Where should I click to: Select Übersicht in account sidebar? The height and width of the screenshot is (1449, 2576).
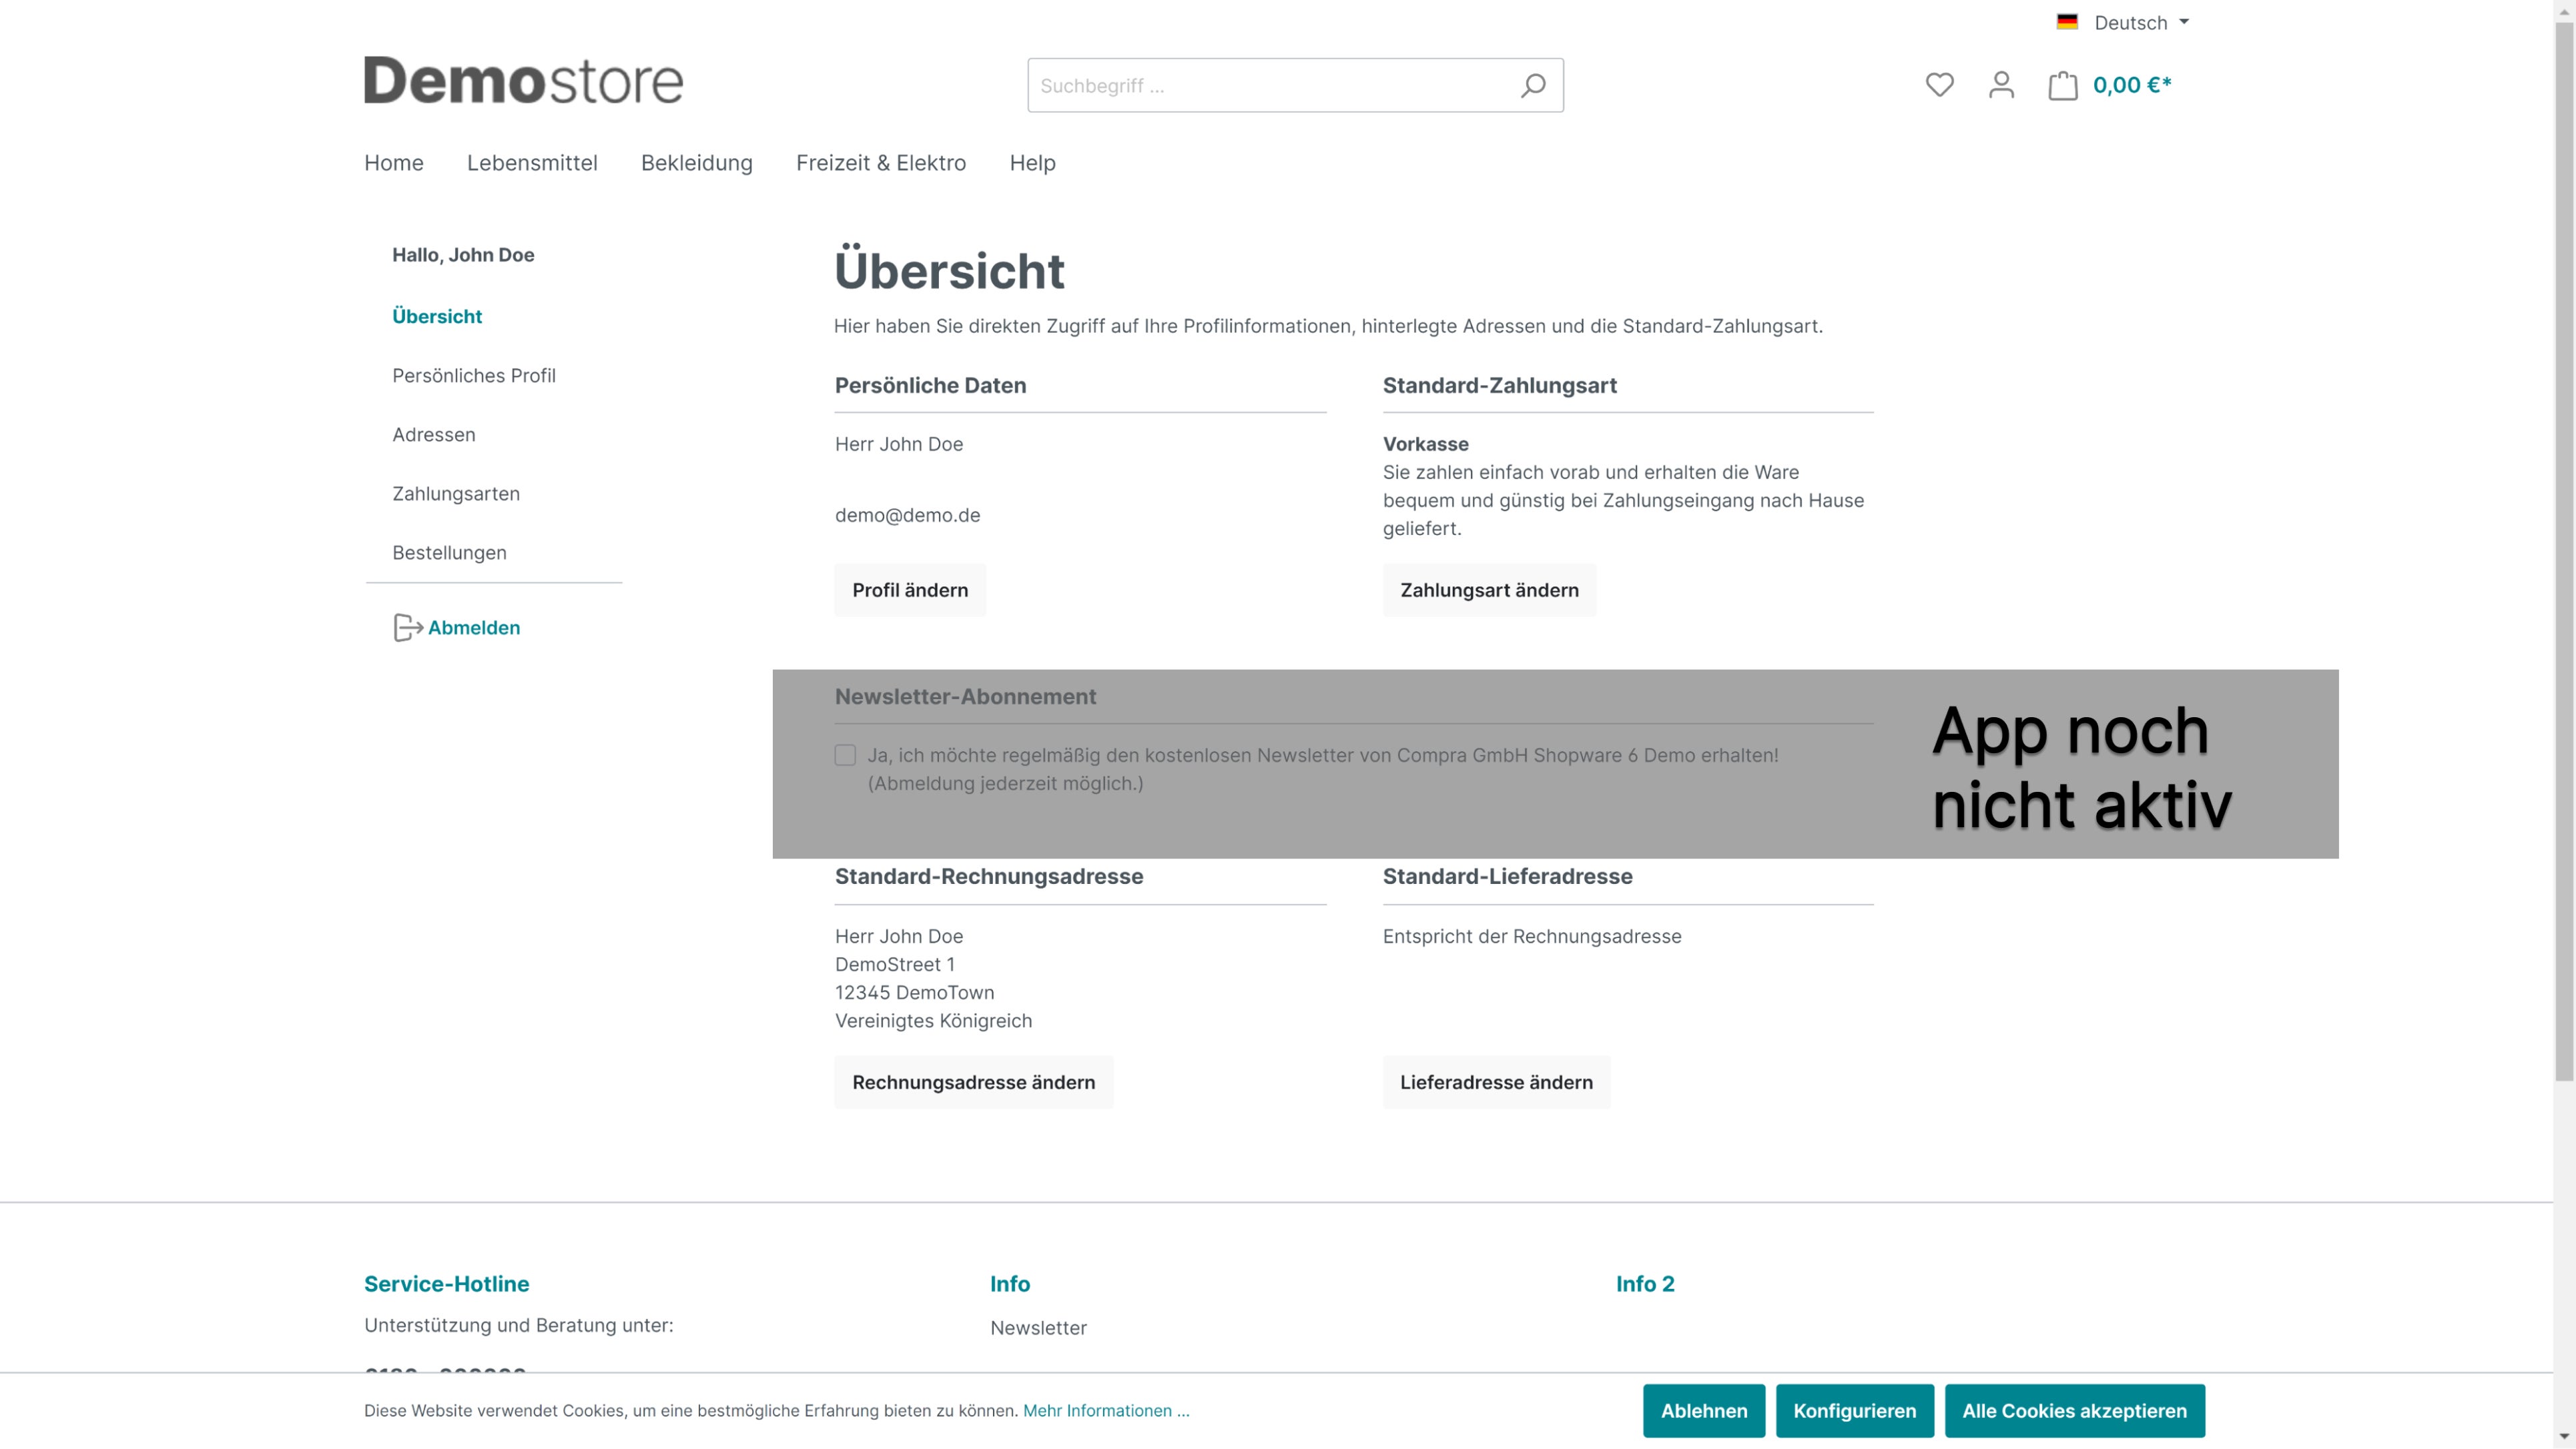(x=437, y=316)
